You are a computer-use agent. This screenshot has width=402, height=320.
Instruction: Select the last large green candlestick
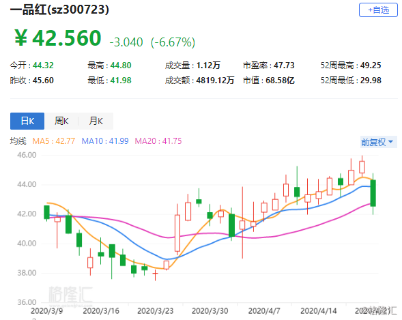(373, 193)
